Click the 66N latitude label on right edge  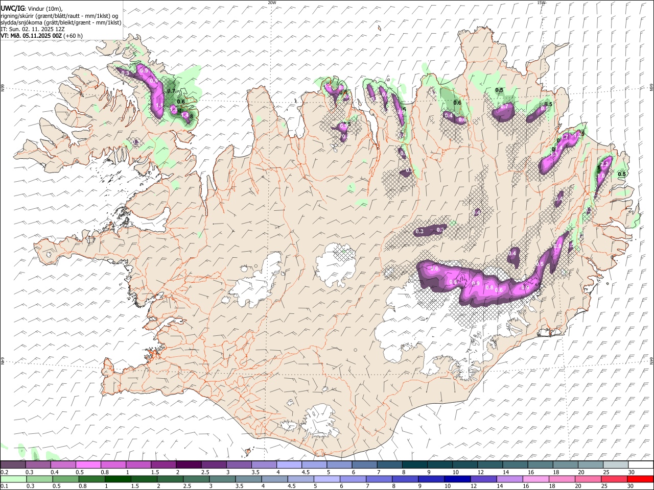[x=651, y=88]
